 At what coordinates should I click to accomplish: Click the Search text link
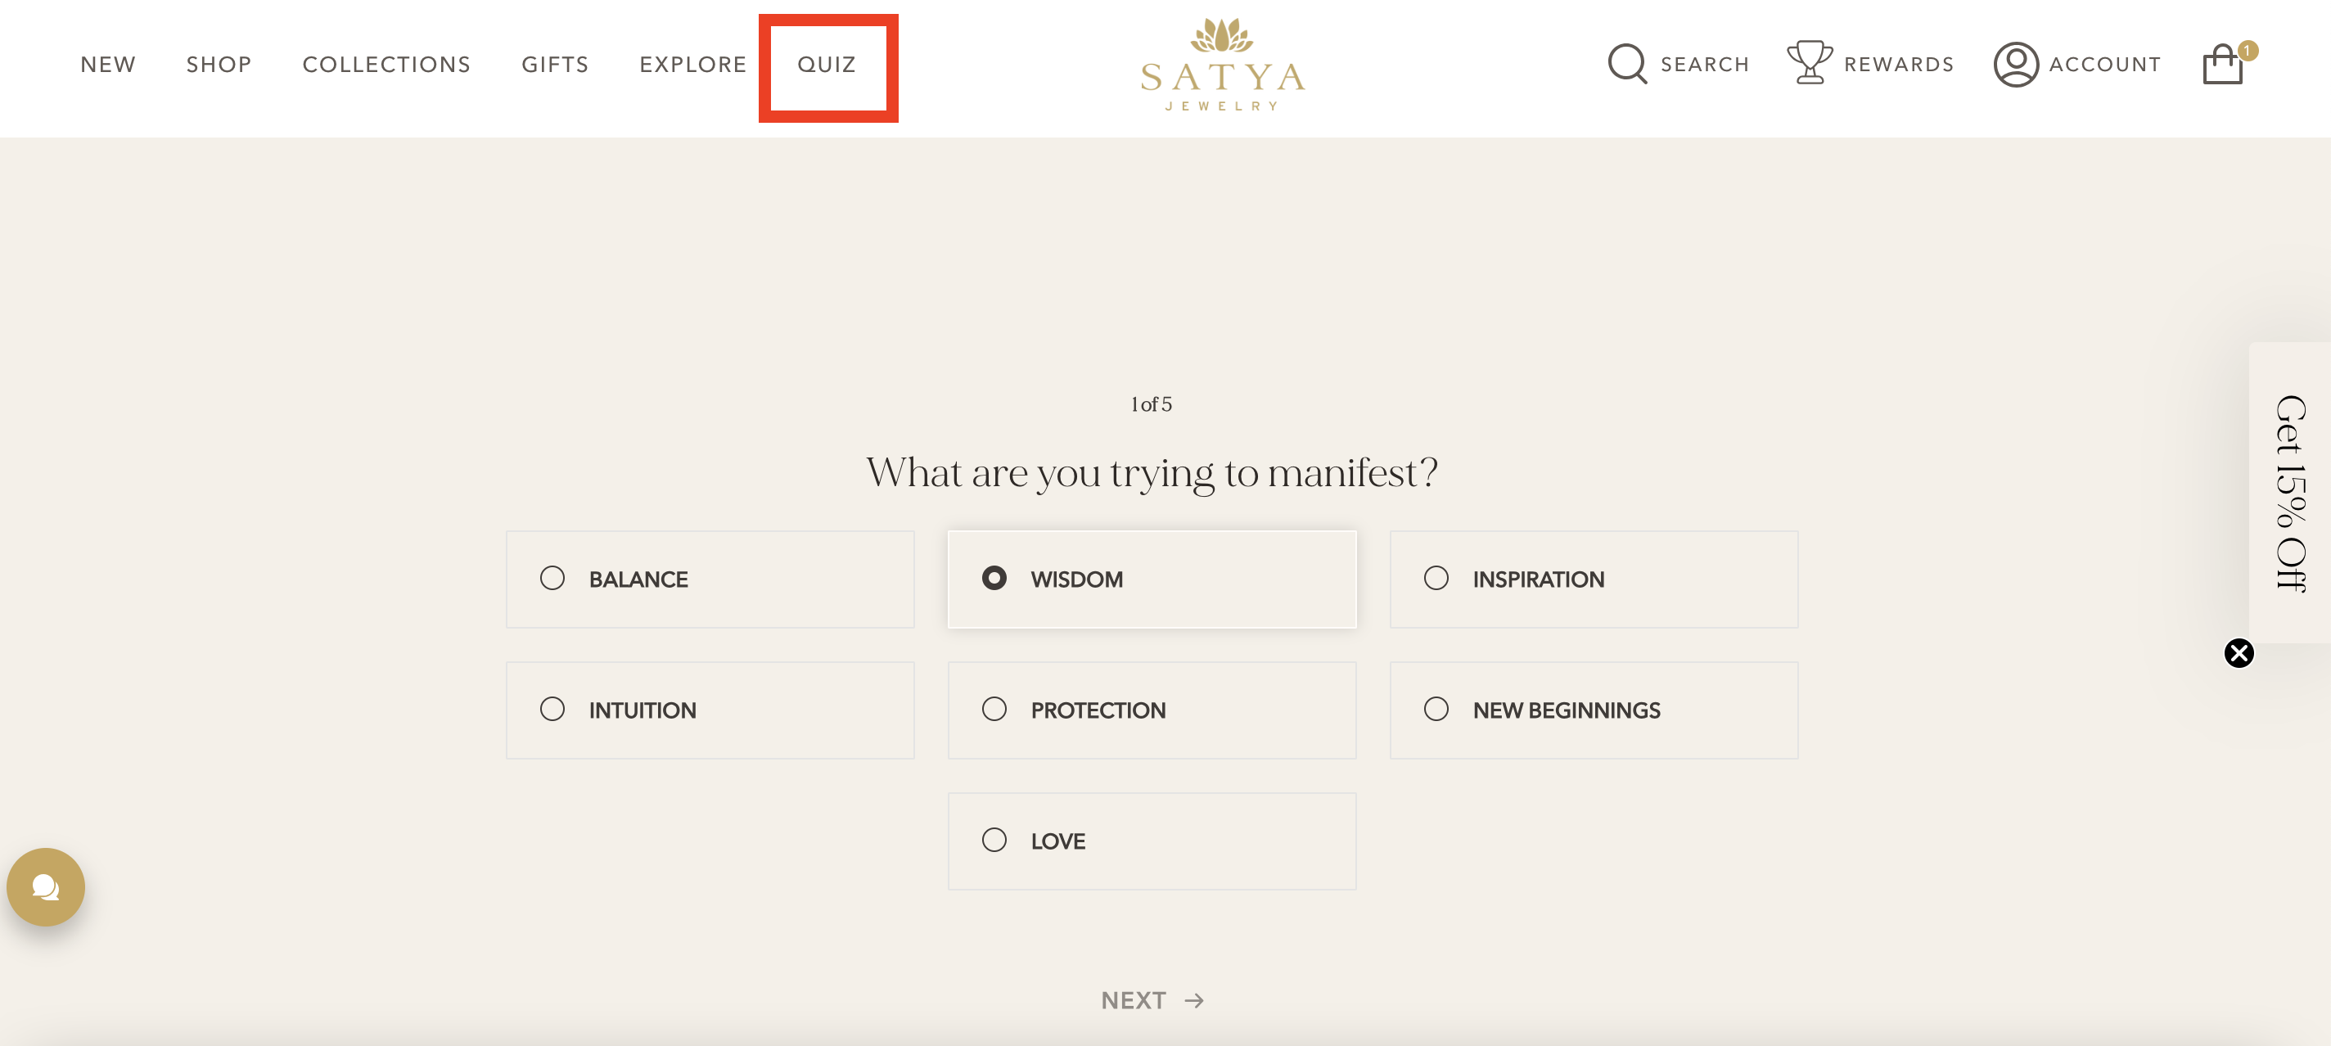(1705, 64)
